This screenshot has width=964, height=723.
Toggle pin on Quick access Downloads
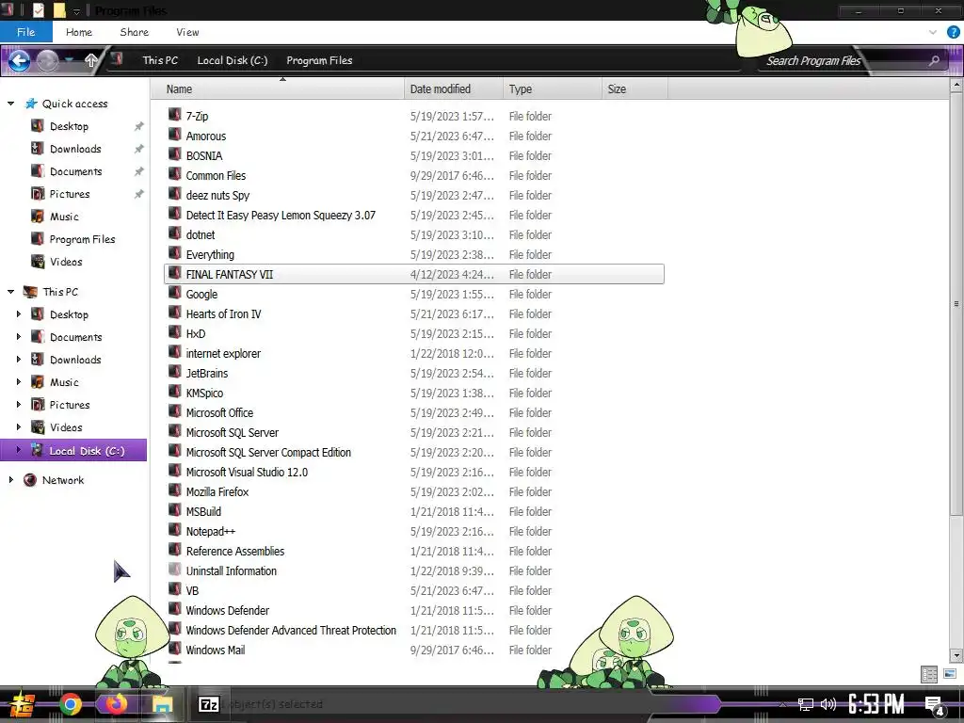pos(139,149)
